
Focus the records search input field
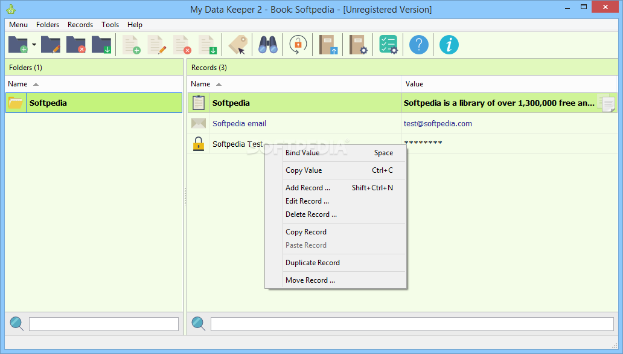[412, 324]
